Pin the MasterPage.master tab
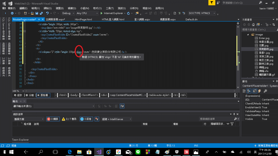This screenshot has width=278, height=156. (39, 19)
